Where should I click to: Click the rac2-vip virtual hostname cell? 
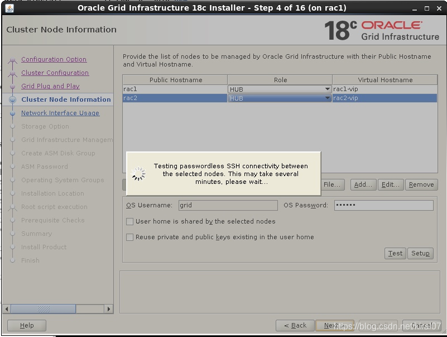pos(384,98)
